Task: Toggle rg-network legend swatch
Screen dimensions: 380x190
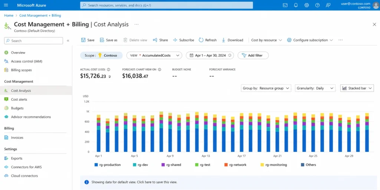Action: (226, 165)
